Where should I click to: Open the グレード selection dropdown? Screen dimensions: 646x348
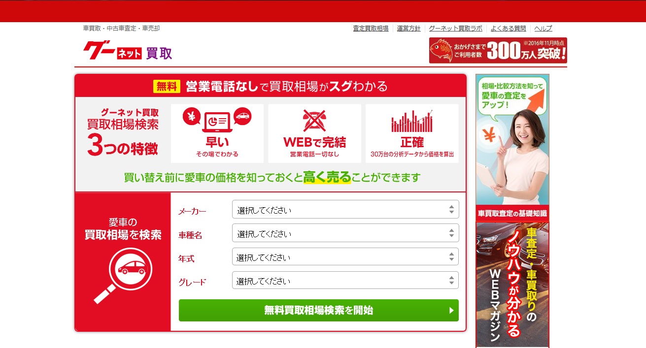click(x=345, y=280)
